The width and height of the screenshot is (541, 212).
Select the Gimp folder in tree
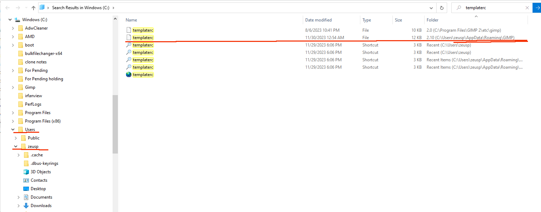pos(30,87)
